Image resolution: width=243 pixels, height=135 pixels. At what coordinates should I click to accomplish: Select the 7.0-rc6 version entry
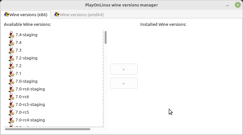point(22,97)
